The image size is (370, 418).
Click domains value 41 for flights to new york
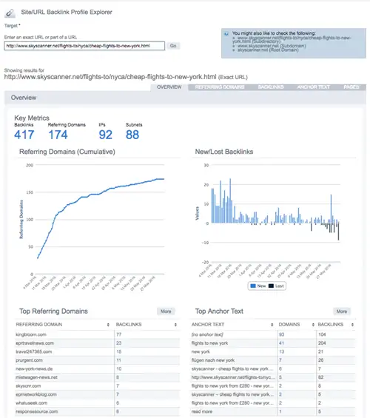281,343
